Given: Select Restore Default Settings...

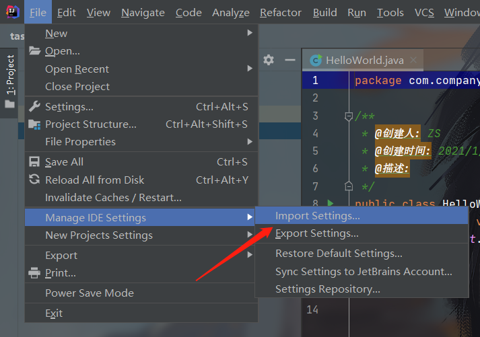Looking at the screenshot, I should pos(362,253).
